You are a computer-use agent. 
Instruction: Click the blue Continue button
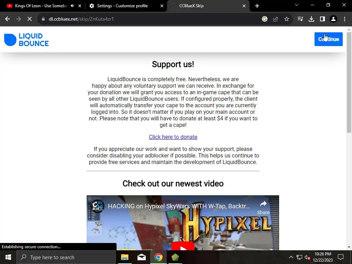pos(328,39)
